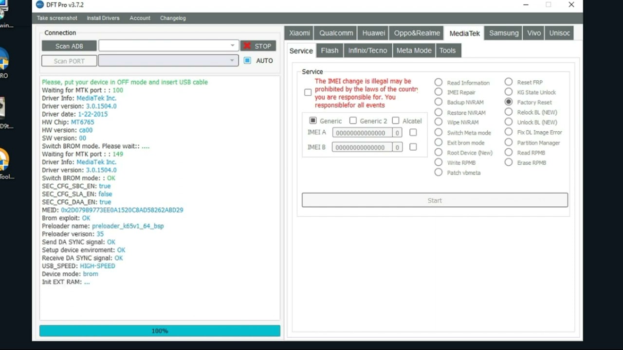Click the Scan ADB button

(x=69, y=46)
